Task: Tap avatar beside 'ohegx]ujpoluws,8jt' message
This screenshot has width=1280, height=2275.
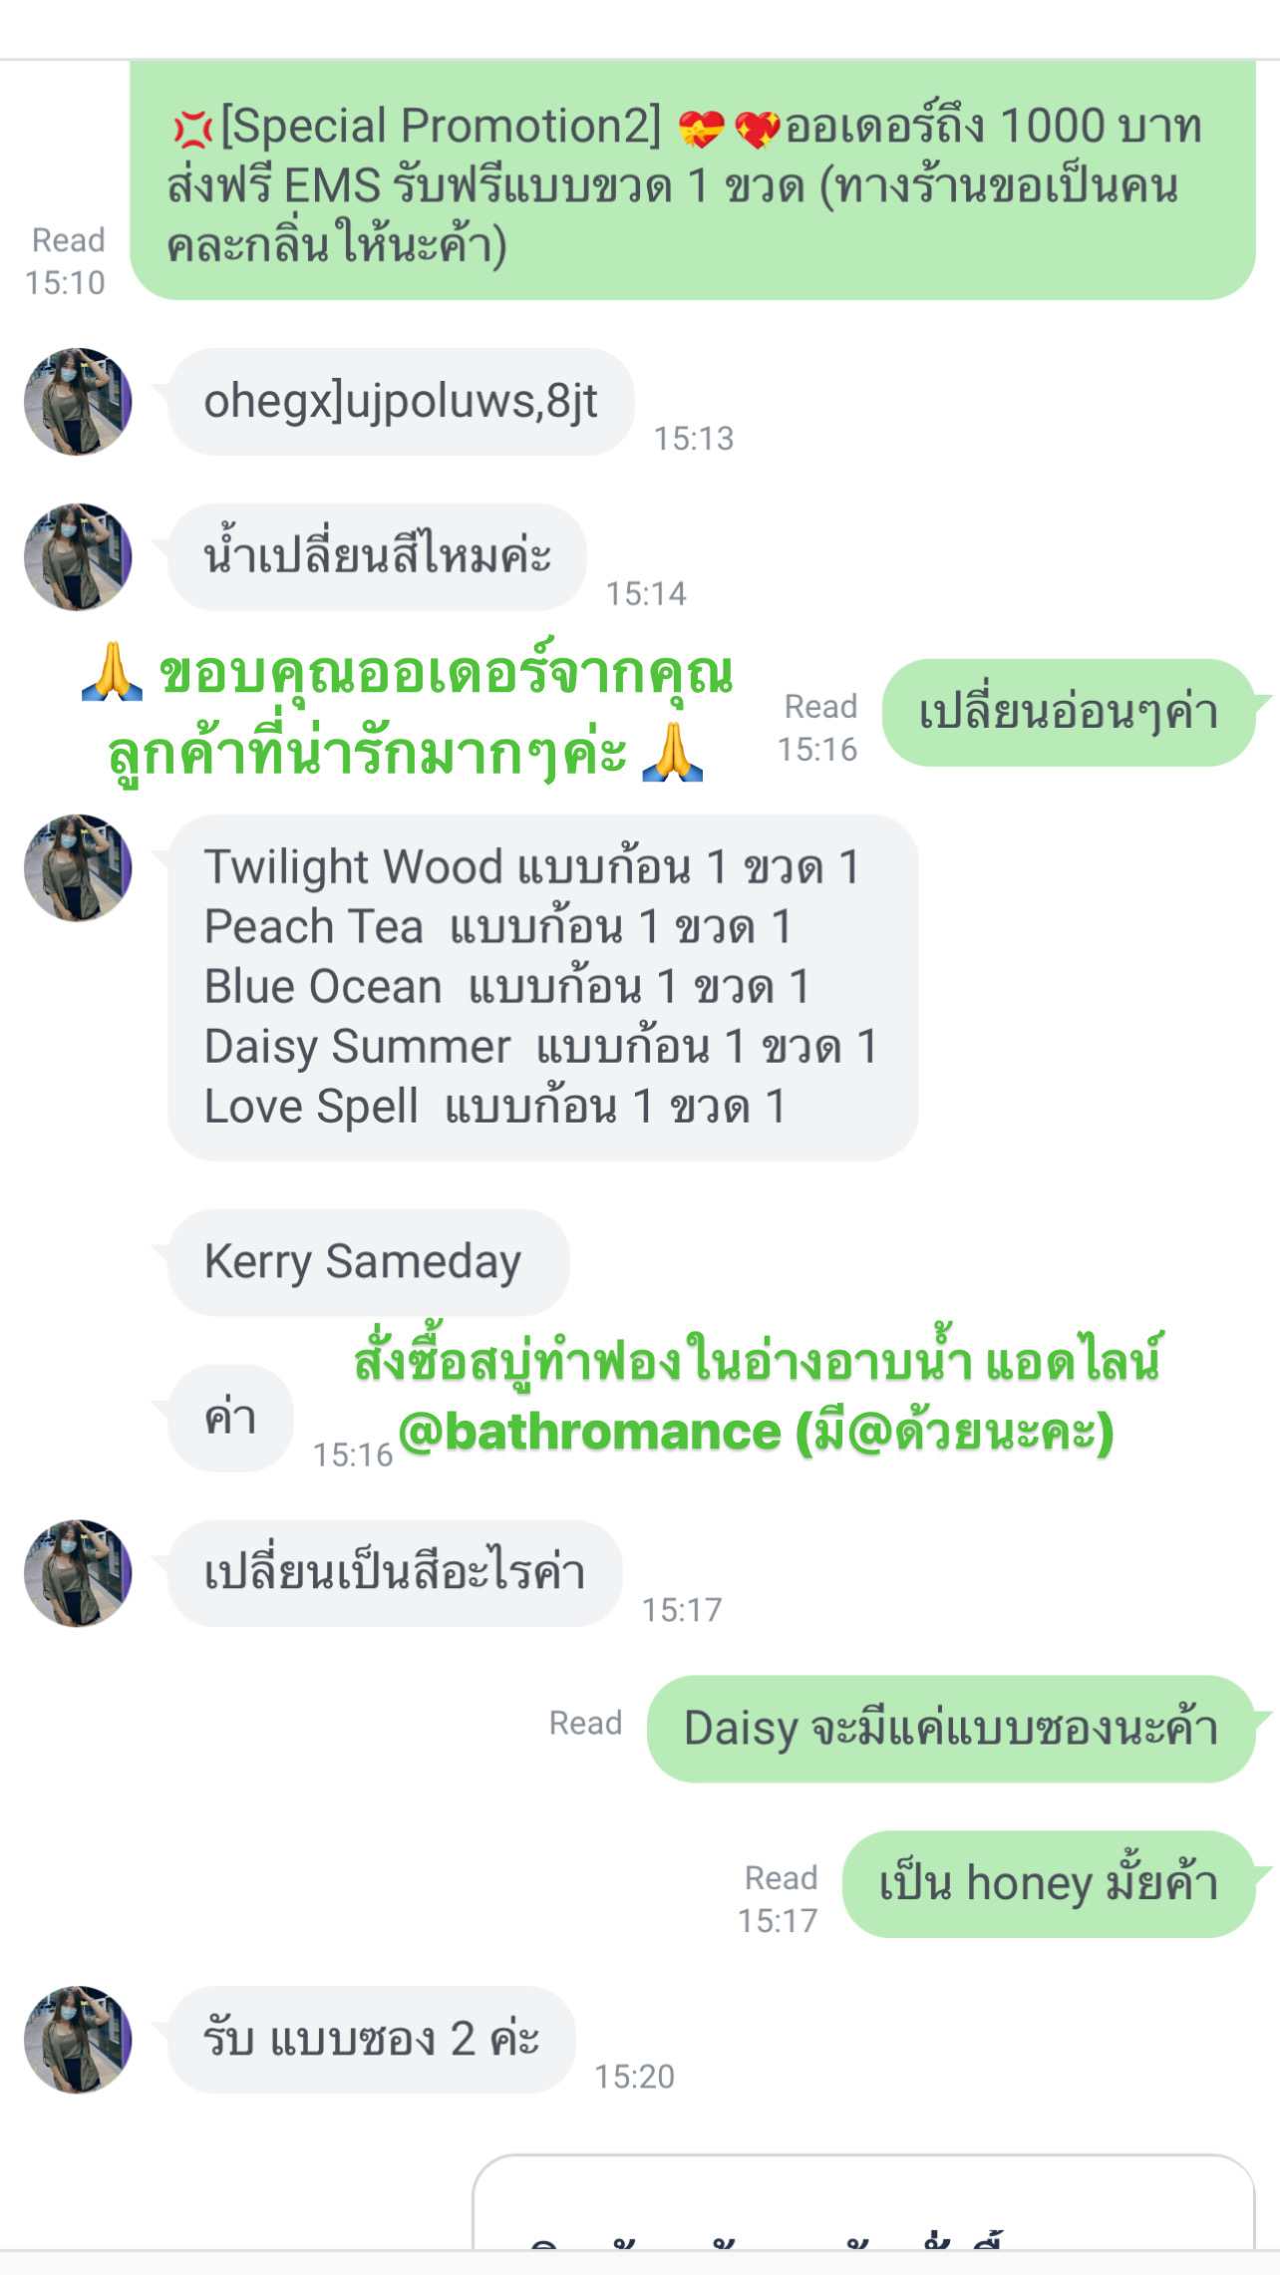Action: click(x=78, y=402)
